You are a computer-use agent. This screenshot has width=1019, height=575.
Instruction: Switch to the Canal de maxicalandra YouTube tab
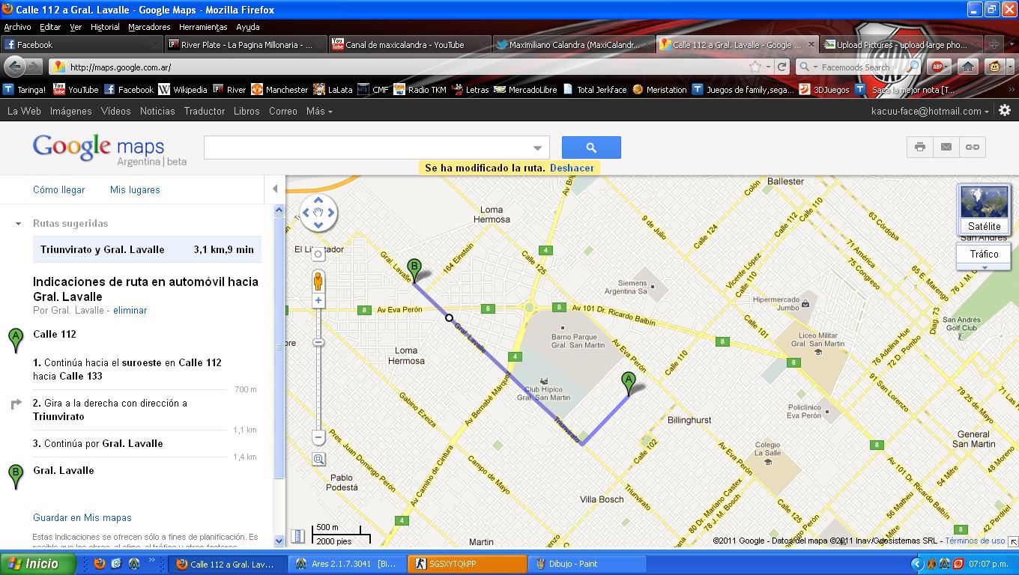point(410,44)
